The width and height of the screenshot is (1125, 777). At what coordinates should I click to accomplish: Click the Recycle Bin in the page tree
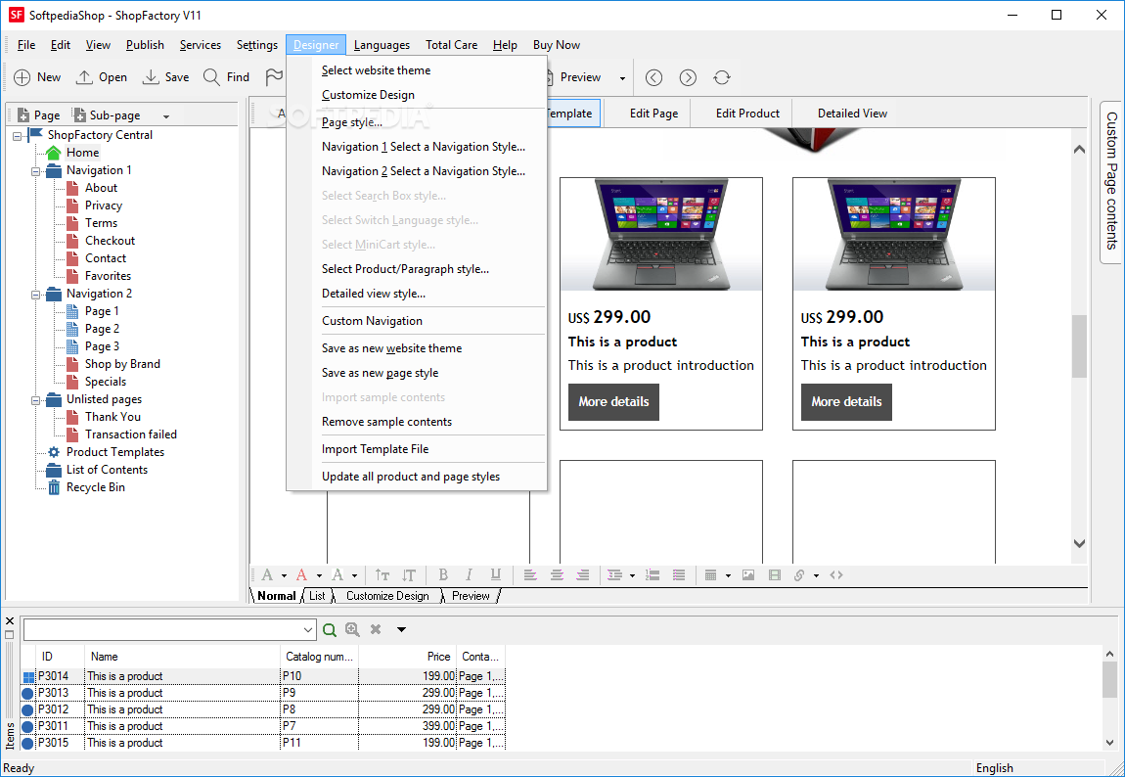[96, 487]
